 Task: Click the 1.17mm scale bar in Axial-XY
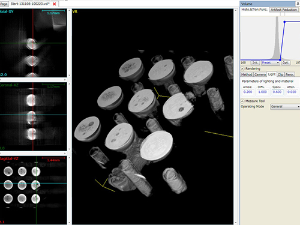tap(53, 12)
